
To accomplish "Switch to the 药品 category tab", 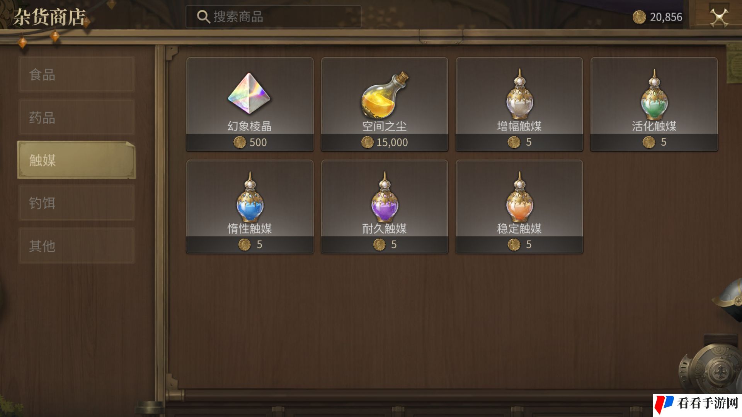I will 77,117.
